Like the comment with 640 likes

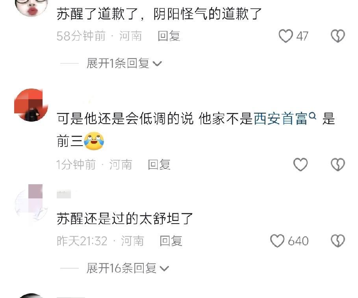click(x=277, y=241)
